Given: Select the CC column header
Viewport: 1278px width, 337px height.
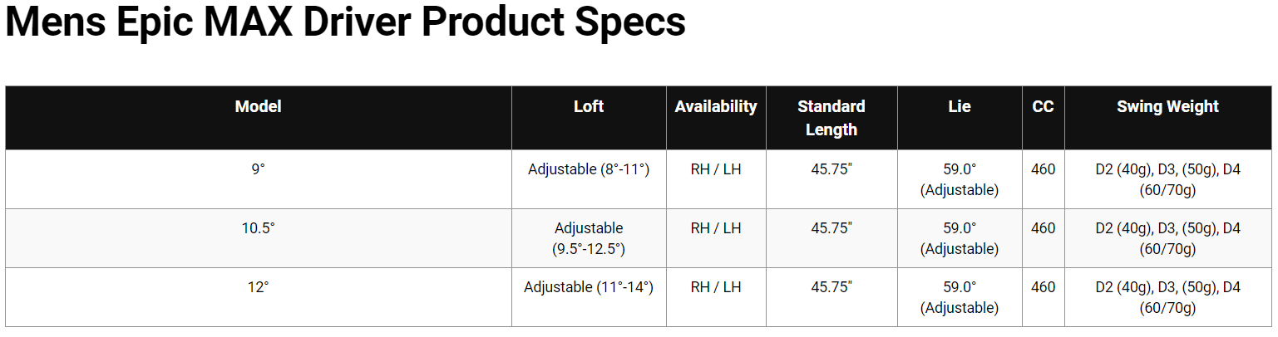Looking at the screenshot, I should pyautogui.click(x=1043, y=107).
